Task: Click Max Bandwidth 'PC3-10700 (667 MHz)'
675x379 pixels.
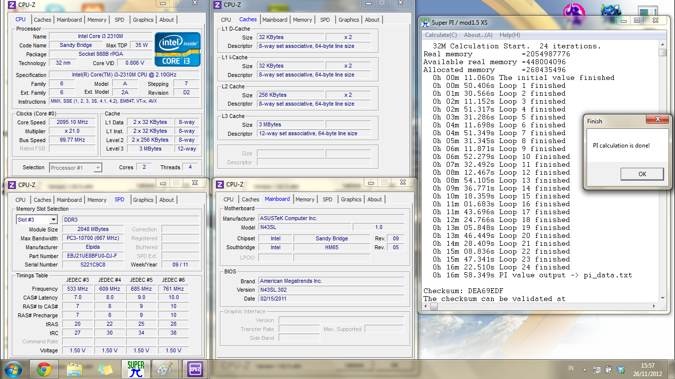Action: coord(93,238)
